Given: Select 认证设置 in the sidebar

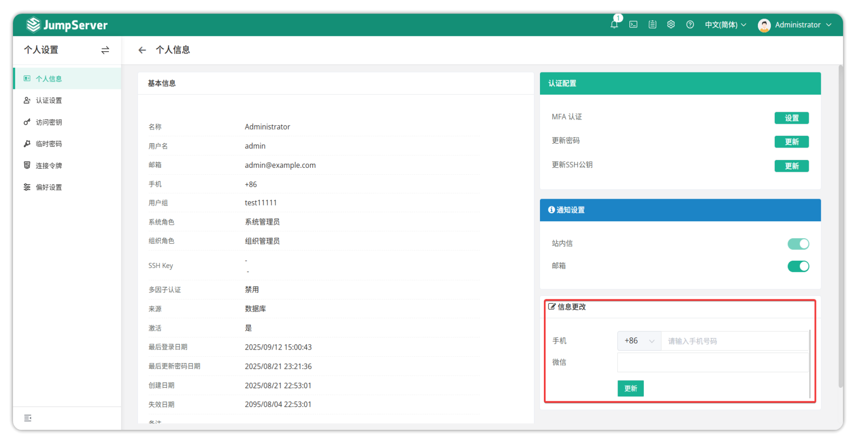Looking at the screenshot, I should coord(49,101).
